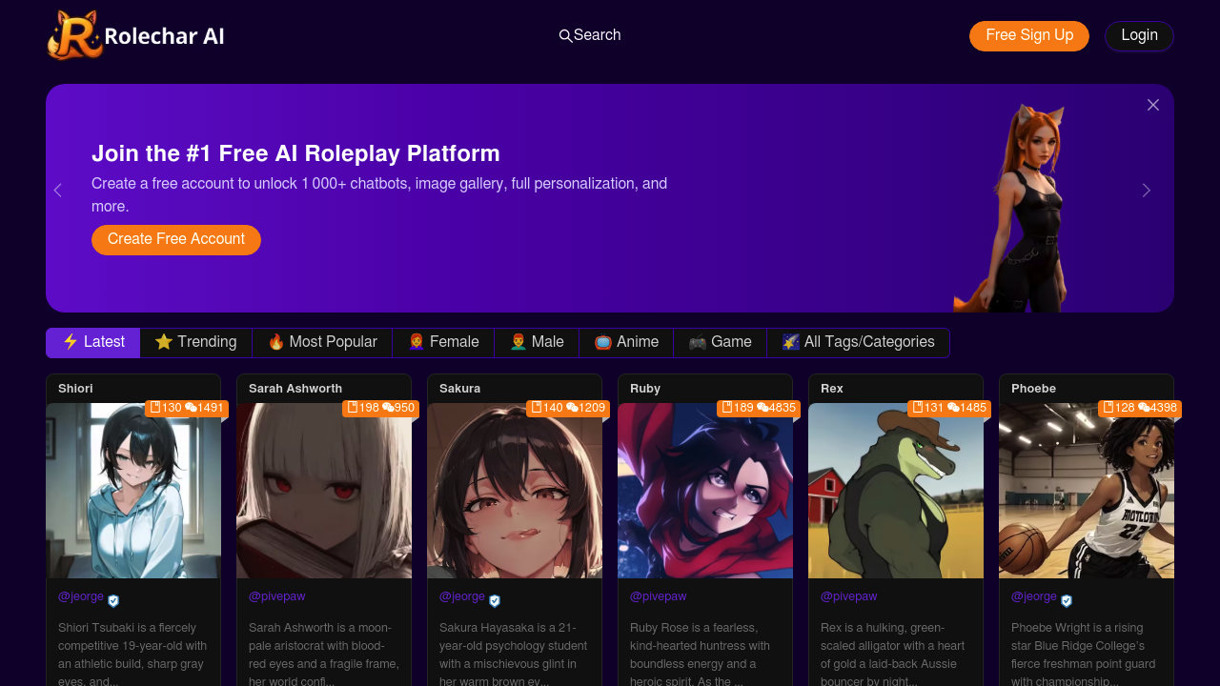Click the Rolechar AI fox logo
Screen dimensions: 1220x686
click(74, 36)
